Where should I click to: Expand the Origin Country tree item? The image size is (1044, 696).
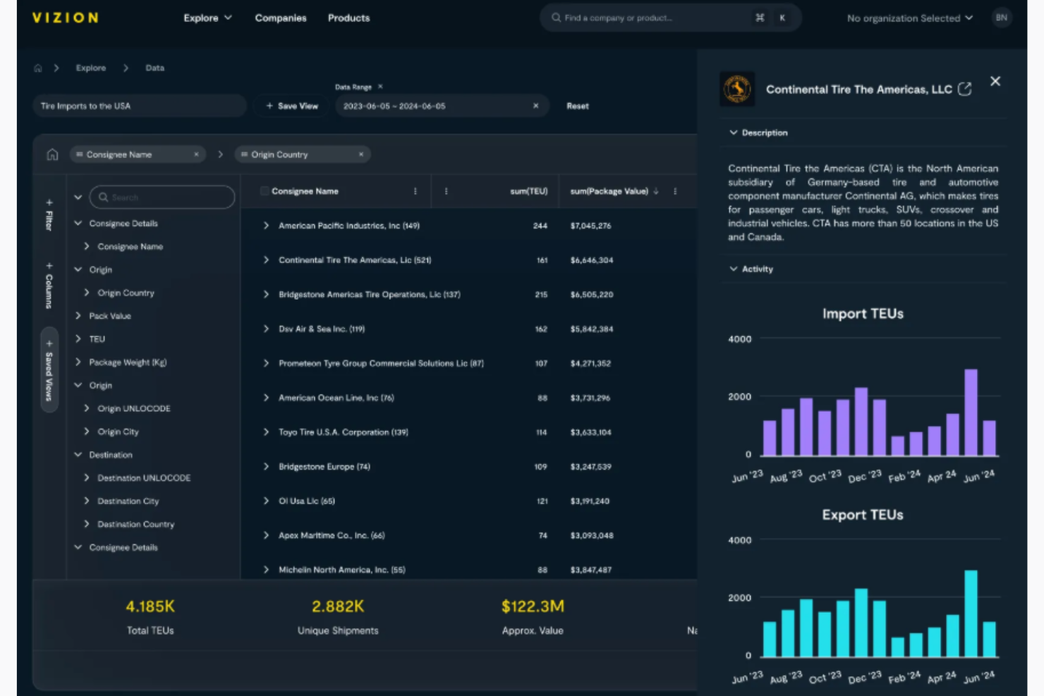(x=87, y=293)
